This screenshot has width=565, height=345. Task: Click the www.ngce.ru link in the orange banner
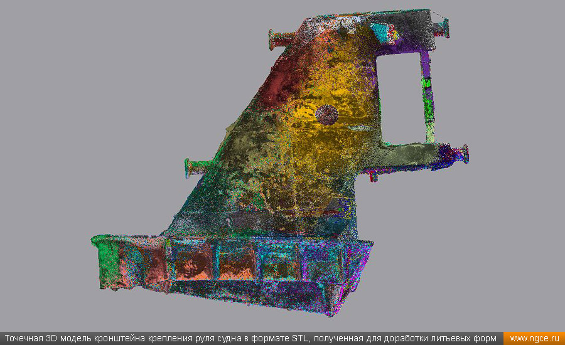tap(534, 339)
